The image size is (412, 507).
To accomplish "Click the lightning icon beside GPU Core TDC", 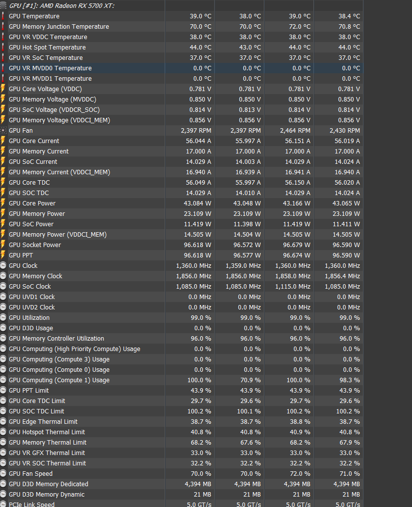I will coord(3,182).
